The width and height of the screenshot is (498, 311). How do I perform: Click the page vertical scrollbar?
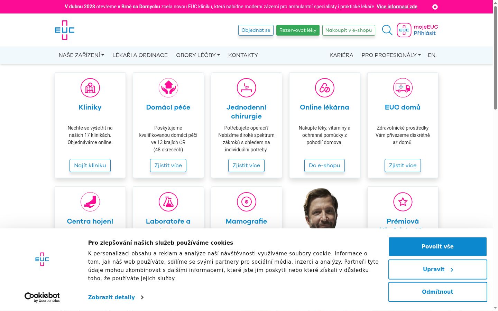pyautogui.click(x=495, y=59)
